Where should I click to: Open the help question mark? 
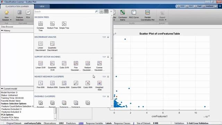tap(216, 6)
